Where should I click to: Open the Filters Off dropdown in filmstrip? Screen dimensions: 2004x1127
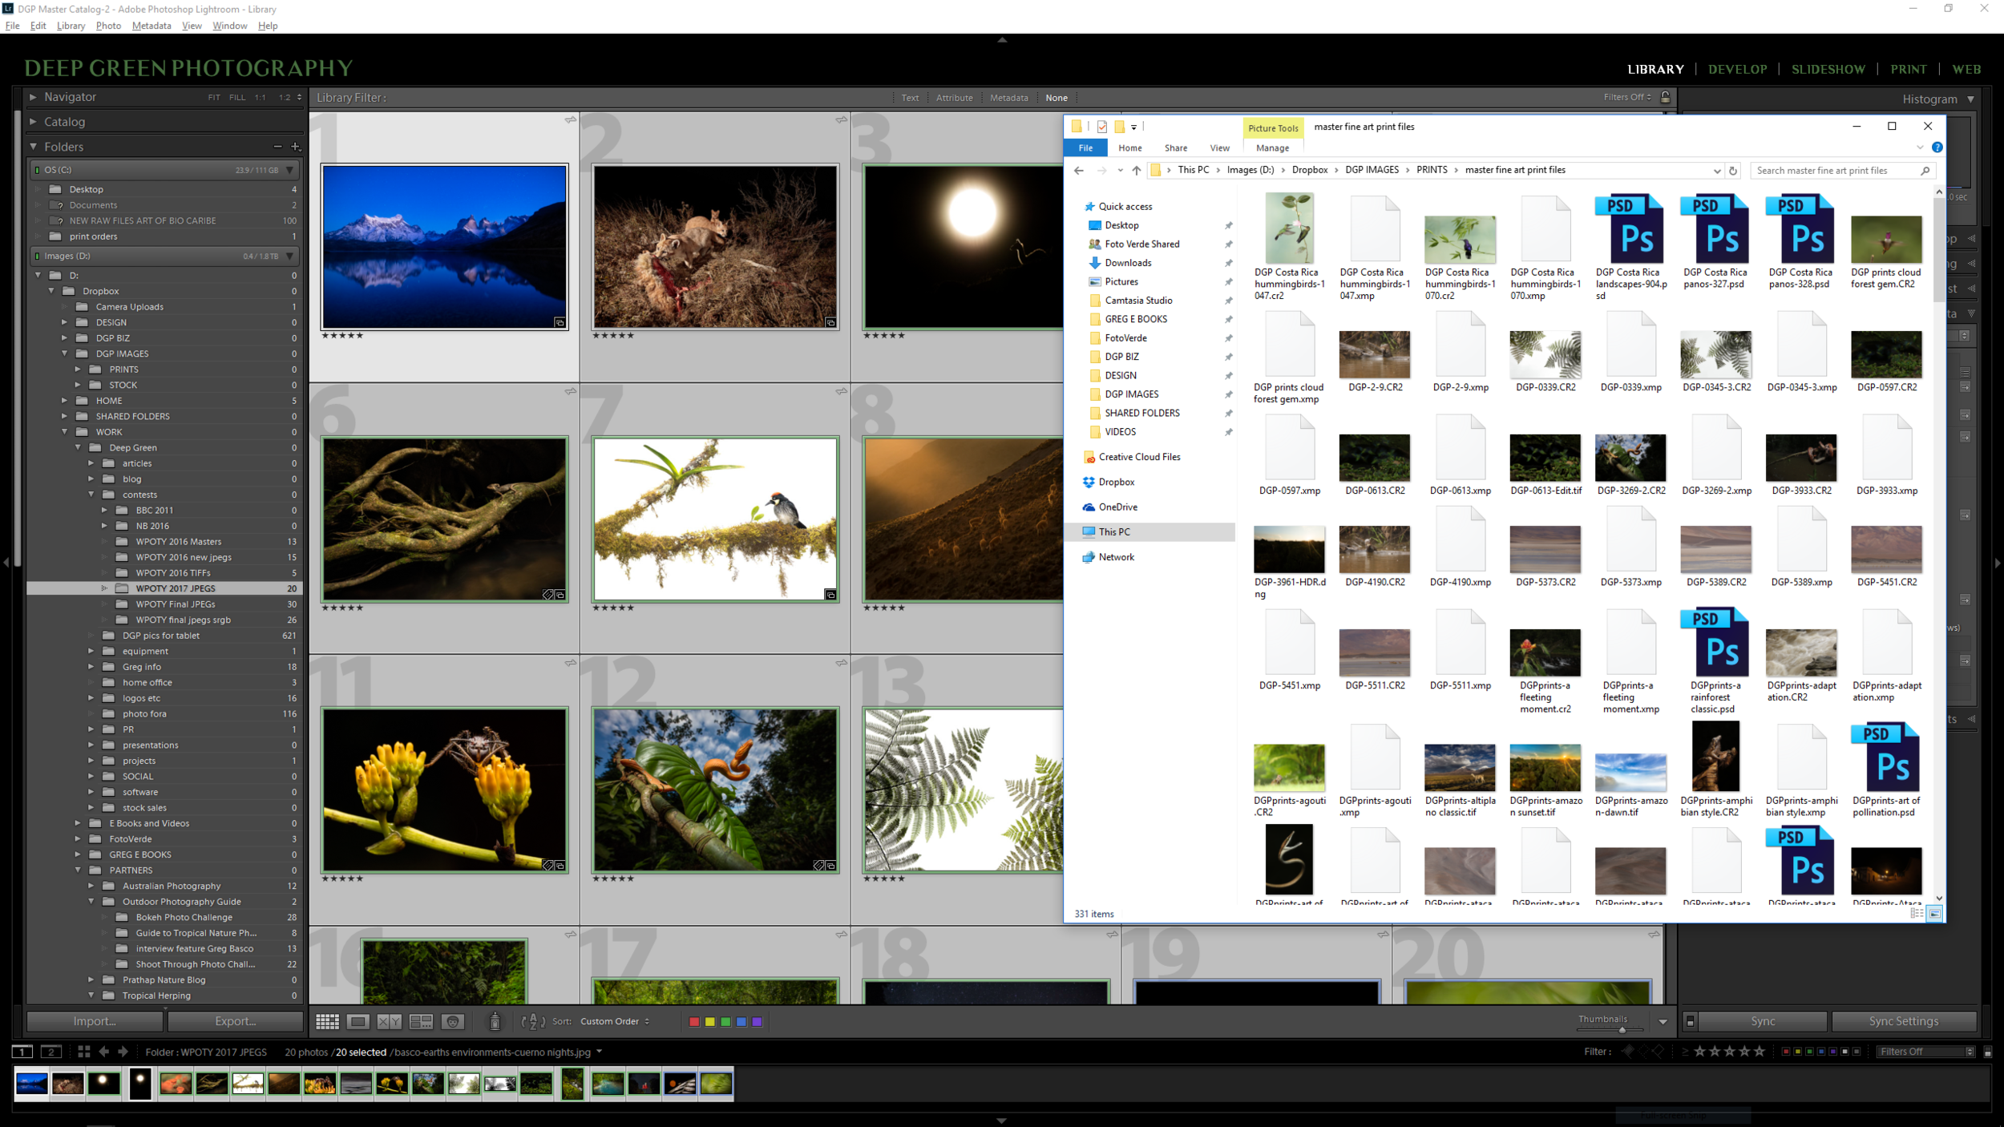point(1925,1052)
